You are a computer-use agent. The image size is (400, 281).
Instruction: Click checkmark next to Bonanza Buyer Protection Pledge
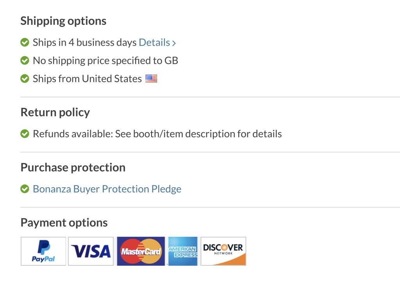25,189
